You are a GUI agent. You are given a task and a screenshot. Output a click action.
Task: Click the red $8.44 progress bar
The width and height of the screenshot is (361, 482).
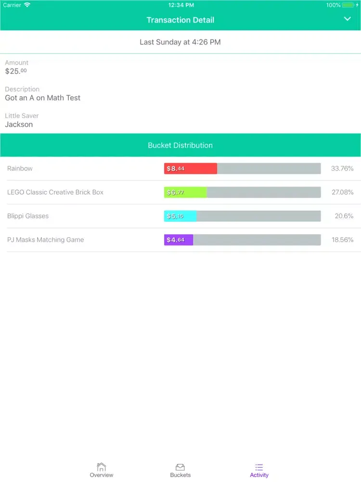click(190, 169)
